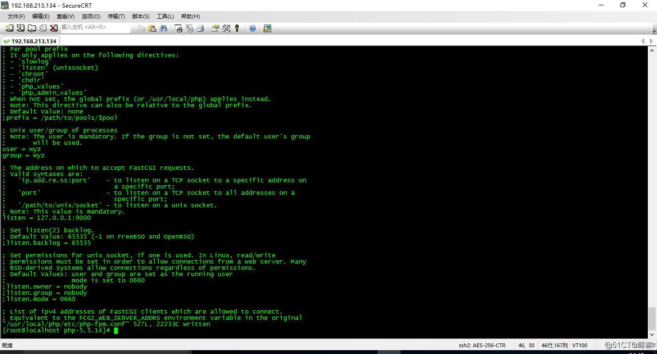
Task: Click the grayed Reconnect toolbar icon
Action: (x=43, y=28)
